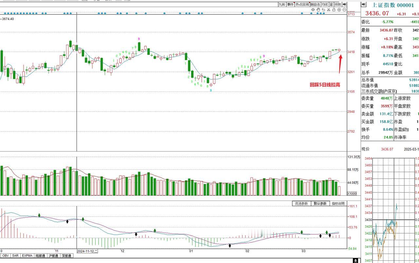Click the 131.35万 volume axis label

(354, 157)
